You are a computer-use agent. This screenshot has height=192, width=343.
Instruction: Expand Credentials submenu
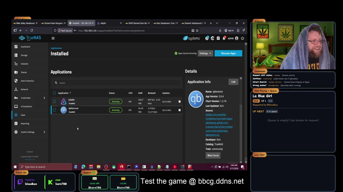click(x=44, y=98)
